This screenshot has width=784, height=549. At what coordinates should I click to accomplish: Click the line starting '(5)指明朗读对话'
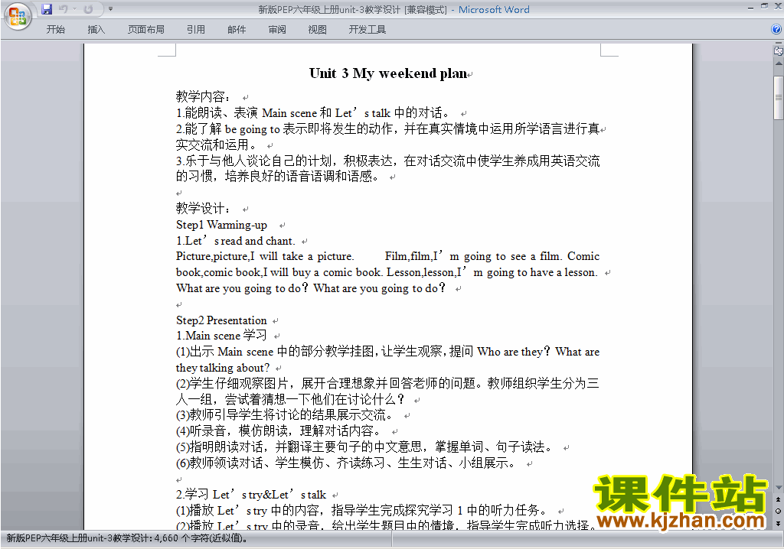click(x=364, y=447)
